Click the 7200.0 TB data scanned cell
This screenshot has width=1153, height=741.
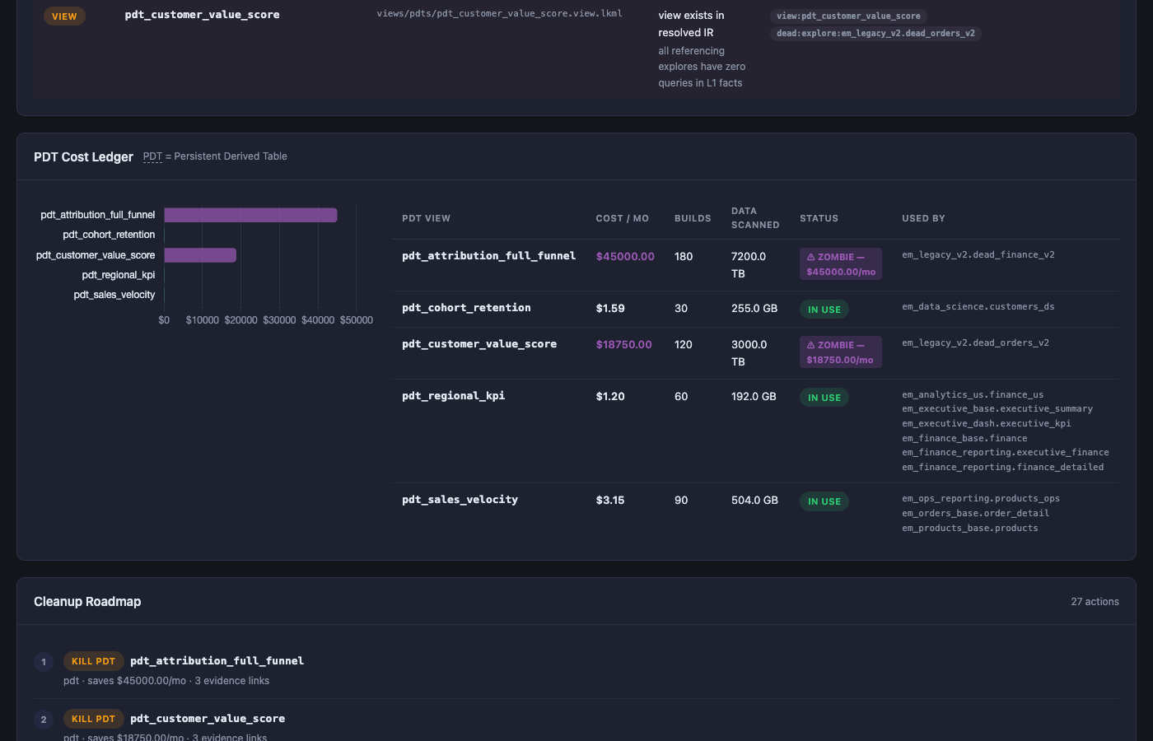pyautogui.click(x=749, y=265)
